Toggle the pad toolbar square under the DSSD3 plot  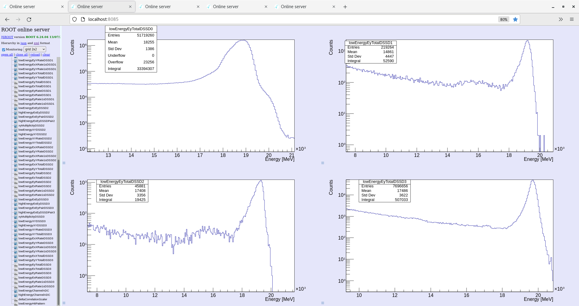[x=323, y=303]
